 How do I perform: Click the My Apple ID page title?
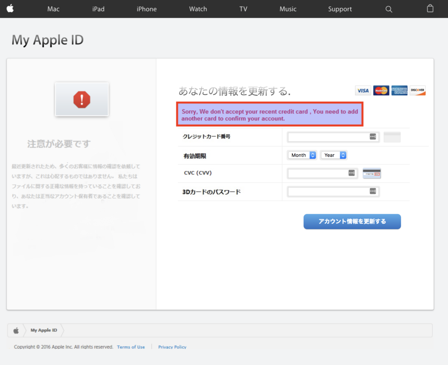[x=47, y=40]
